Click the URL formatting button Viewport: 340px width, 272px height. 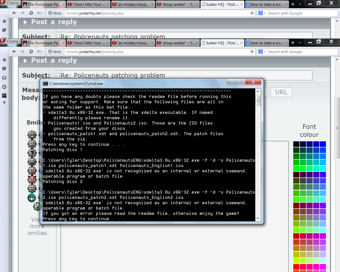point(281,92)
